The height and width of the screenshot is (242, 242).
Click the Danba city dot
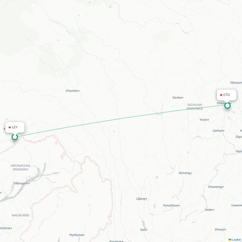click(x=182, y=98)
